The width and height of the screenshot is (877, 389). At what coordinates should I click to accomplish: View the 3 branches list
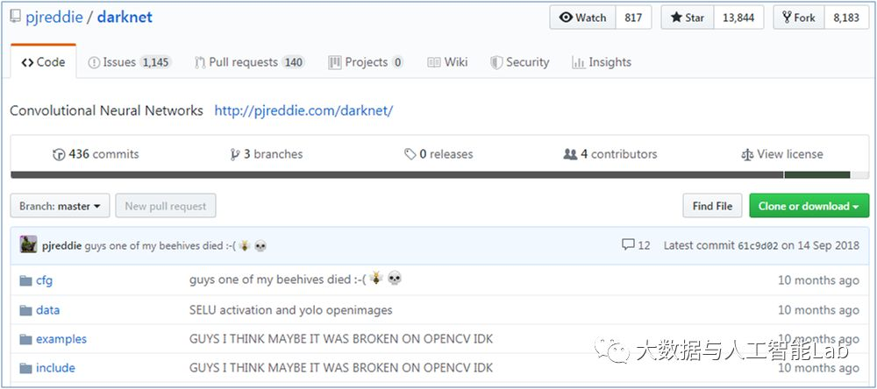pyautogui.click(x=267, y=154)
